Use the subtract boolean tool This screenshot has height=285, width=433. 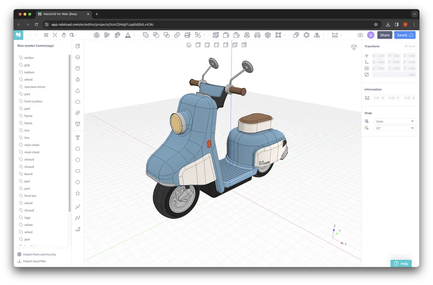(156, 35)
